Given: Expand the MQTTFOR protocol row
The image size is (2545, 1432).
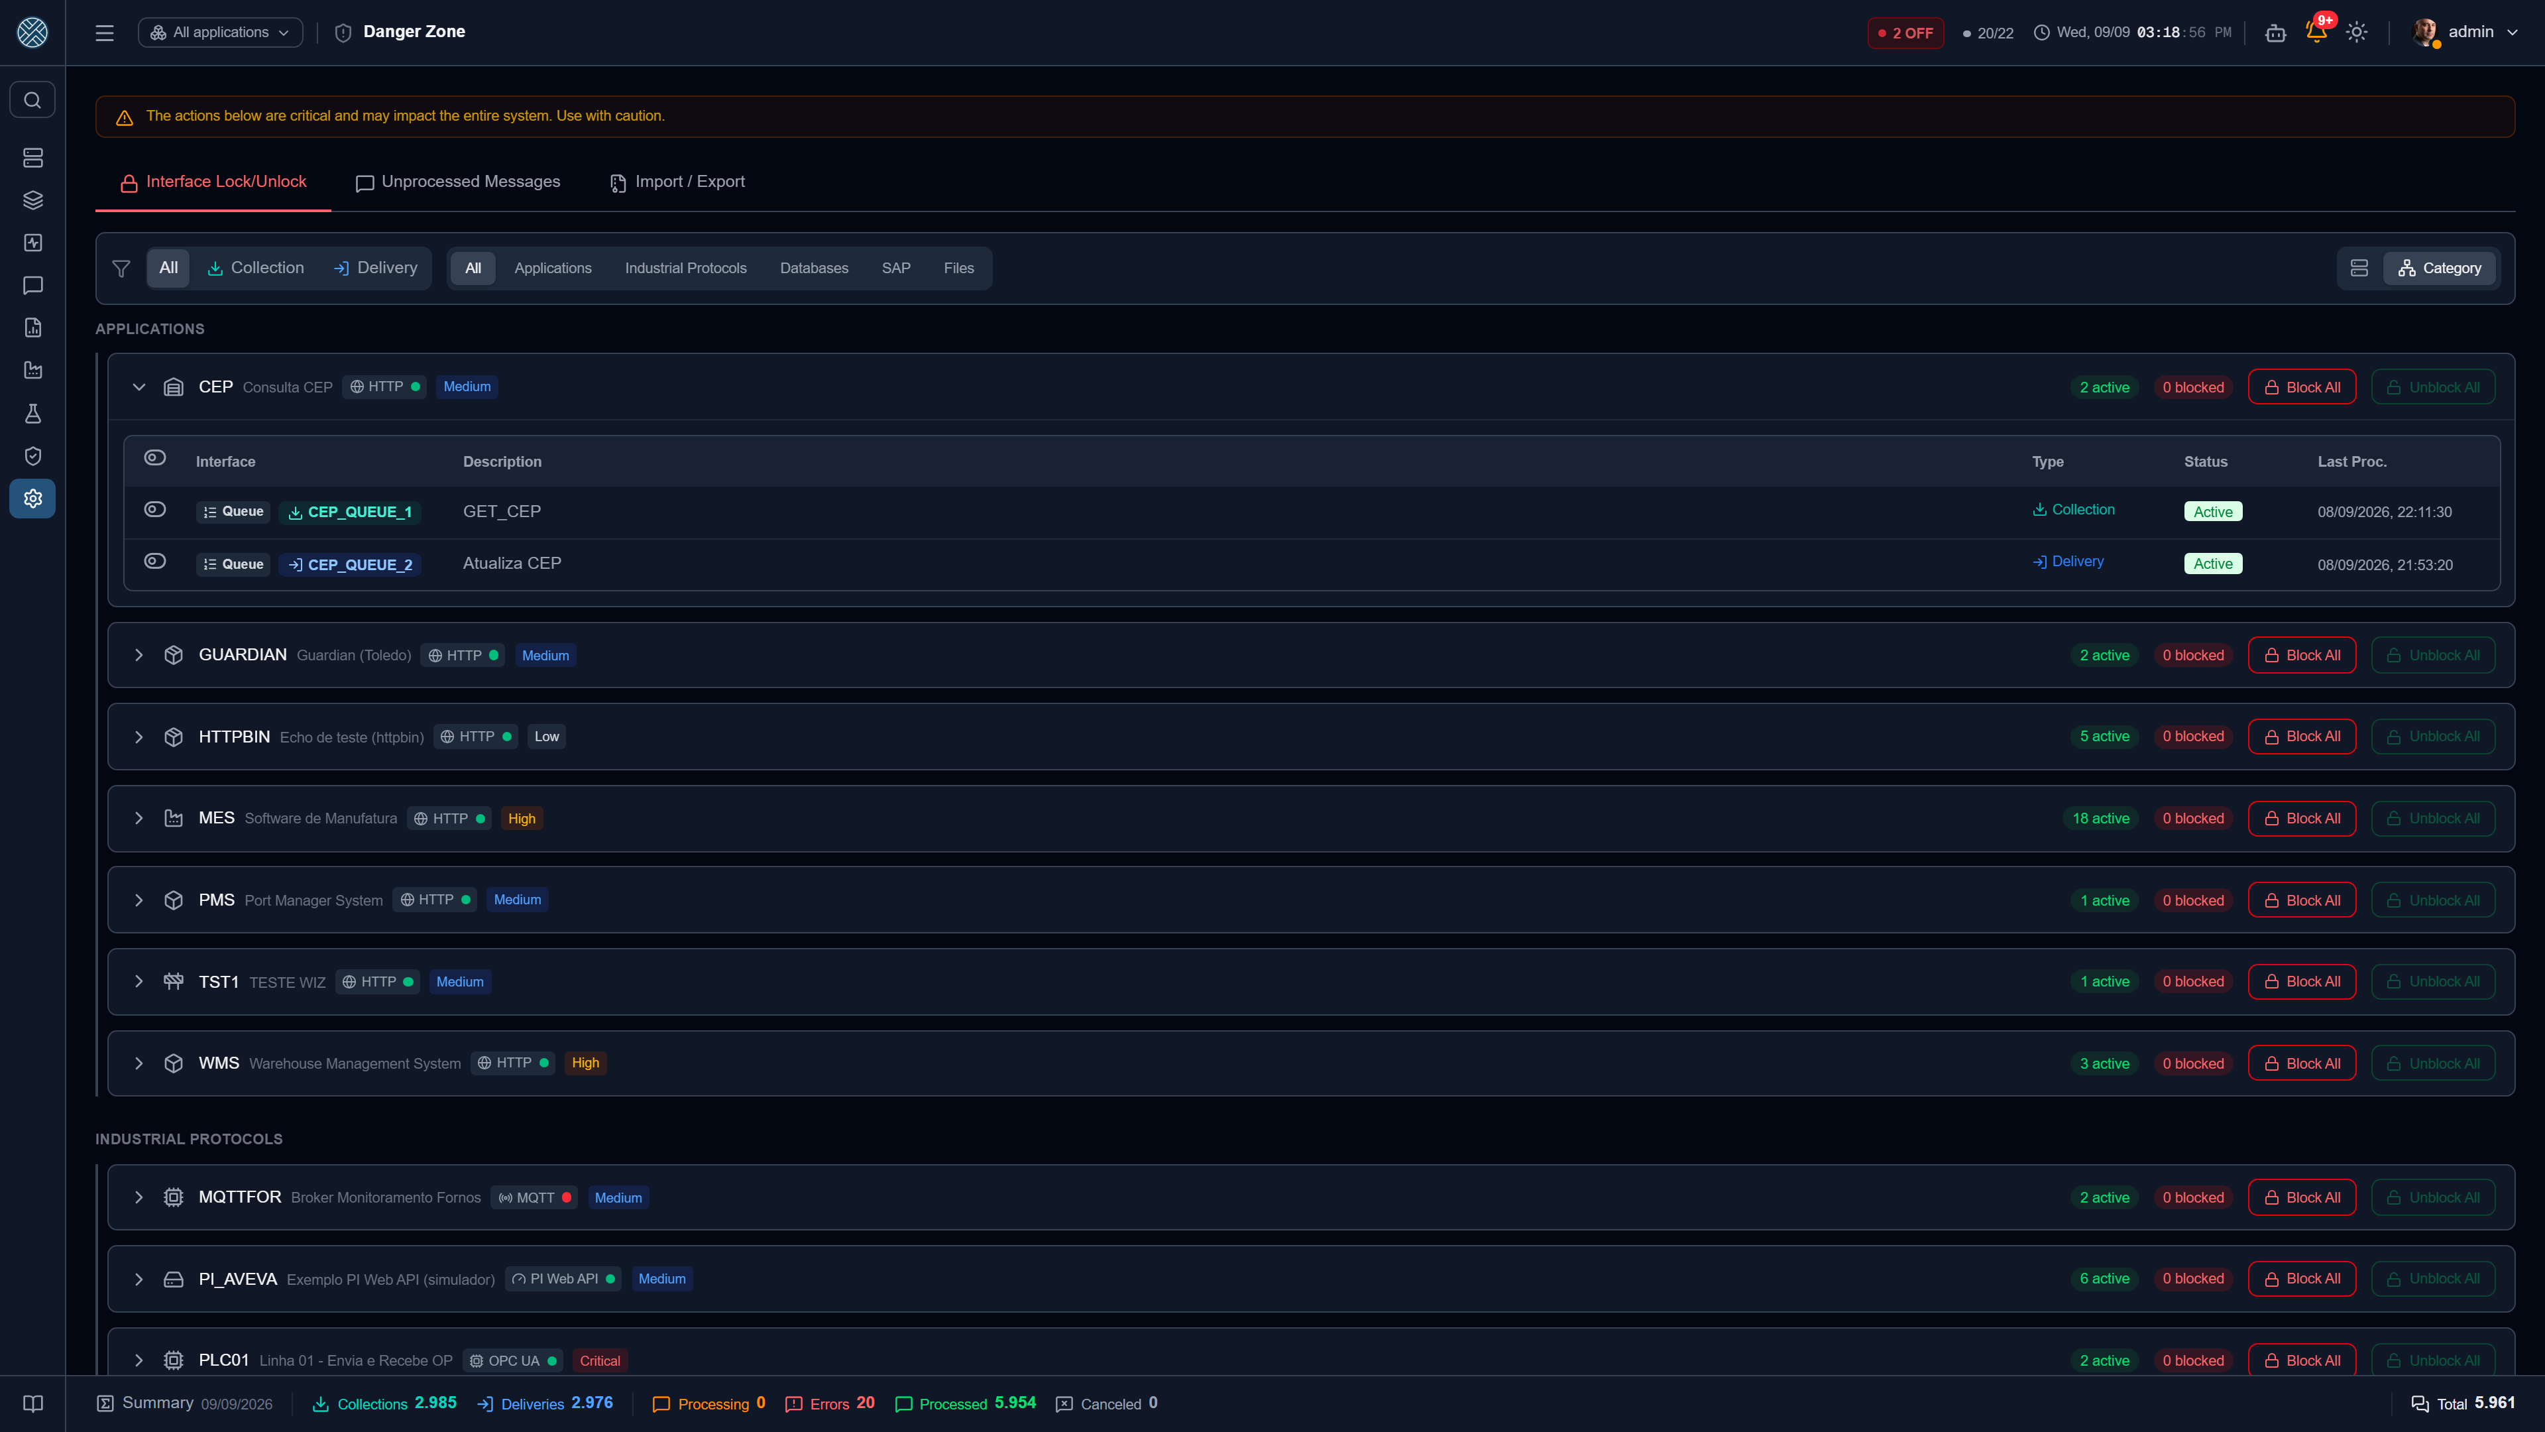Looking at the screenshot, I should click(139, 1198).
